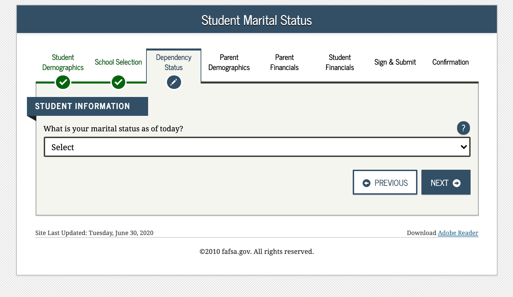Download Adobe Reader via the link
513x297 pixels.
coord(458,233)
